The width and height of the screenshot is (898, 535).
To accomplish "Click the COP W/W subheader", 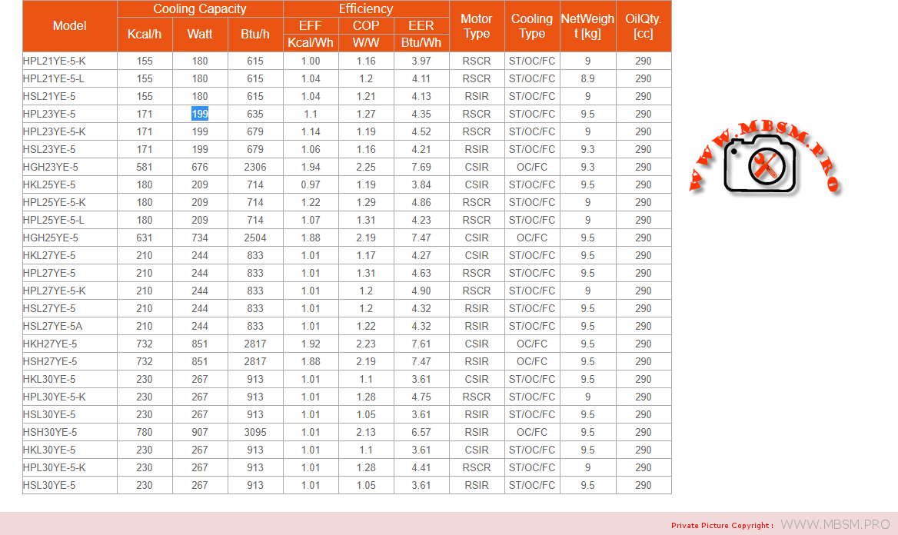I will [366, 35].
